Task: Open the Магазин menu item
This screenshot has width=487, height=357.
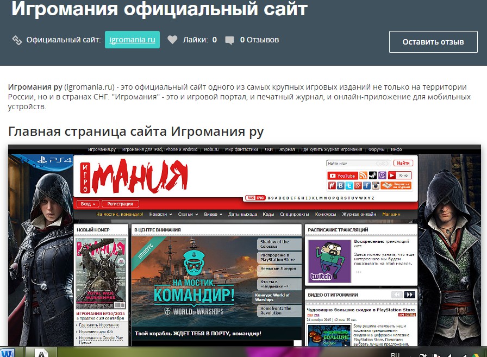Action: tap(391, 214)
